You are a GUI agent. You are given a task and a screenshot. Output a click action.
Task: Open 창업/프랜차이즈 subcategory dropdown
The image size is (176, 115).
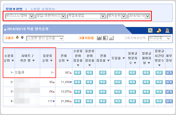coord(51,16)
